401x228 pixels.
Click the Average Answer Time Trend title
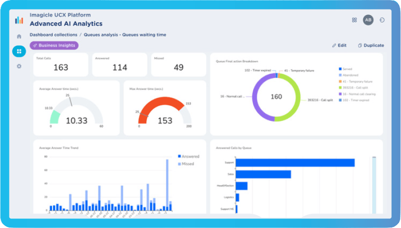[59, 148]
